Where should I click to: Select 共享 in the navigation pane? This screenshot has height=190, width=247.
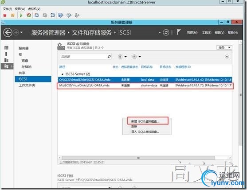[x=22, y=73]
